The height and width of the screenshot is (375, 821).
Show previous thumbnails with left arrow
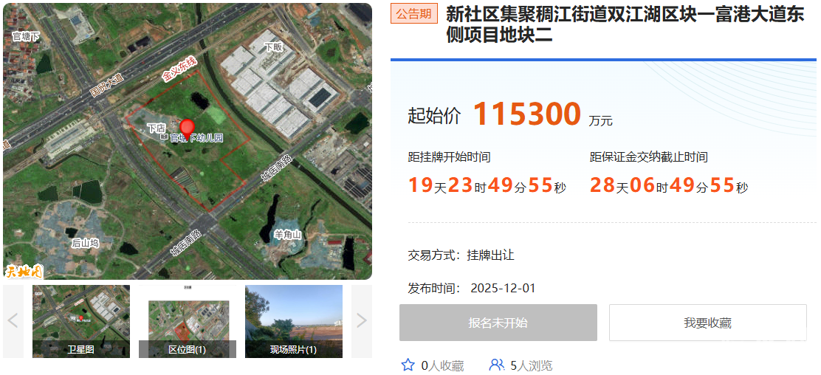click(x=13, y=321)
